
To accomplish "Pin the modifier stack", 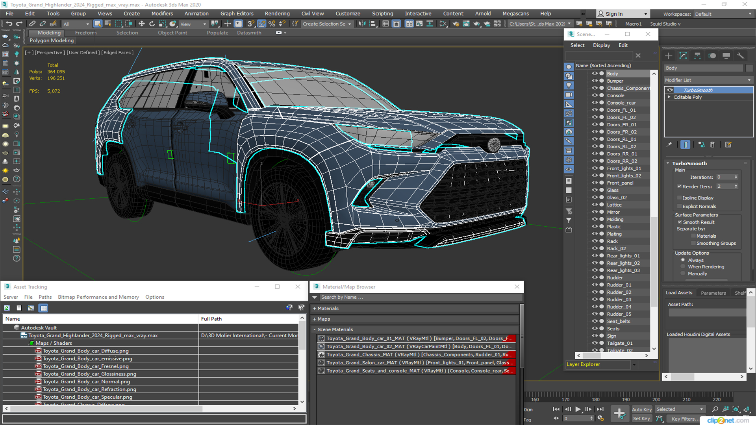I will click(x=669, y=145).
